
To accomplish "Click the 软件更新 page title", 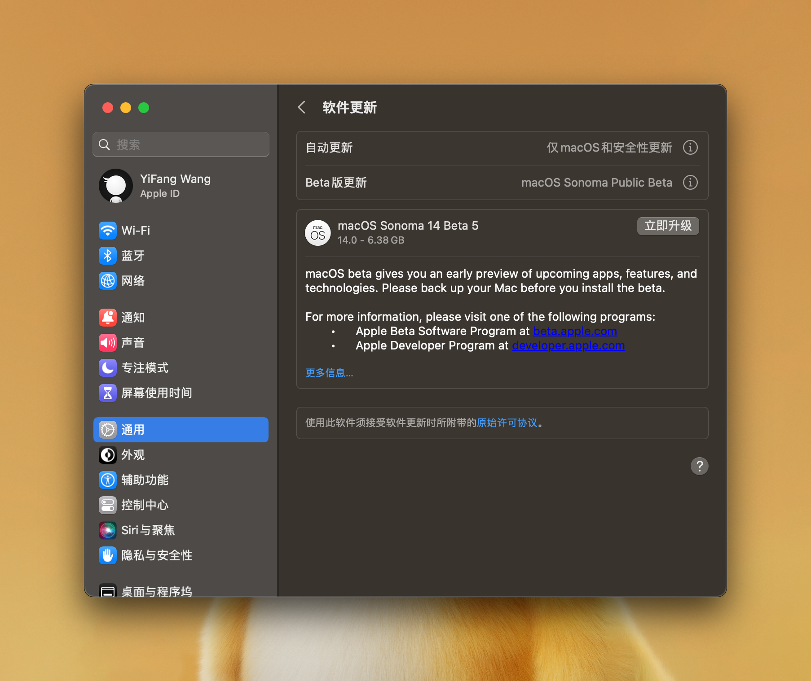I will click(350, 108).
